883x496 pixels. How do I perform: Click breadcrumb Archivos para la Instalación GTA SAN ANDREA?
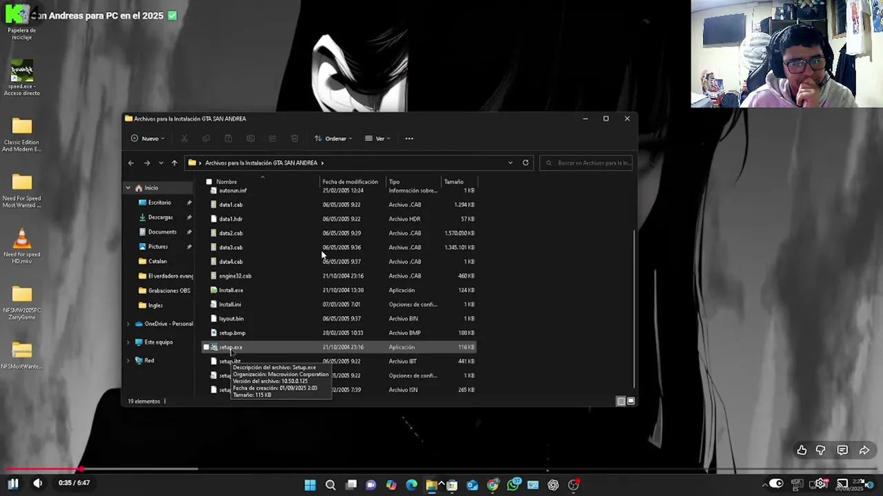tap(261, 163)
